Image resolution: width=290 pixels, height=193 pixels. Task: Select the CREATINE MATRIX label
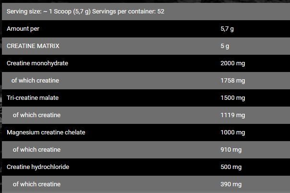click(33, 46)
